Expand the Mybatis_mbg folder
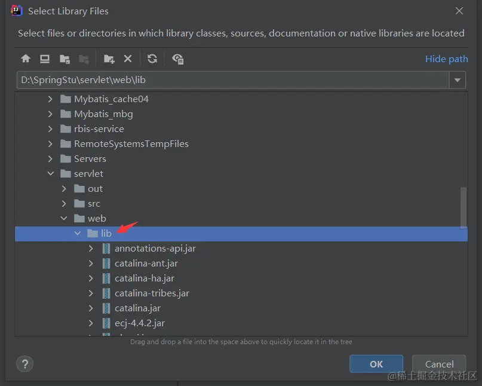Screen dimensions: 482x386 50,114
